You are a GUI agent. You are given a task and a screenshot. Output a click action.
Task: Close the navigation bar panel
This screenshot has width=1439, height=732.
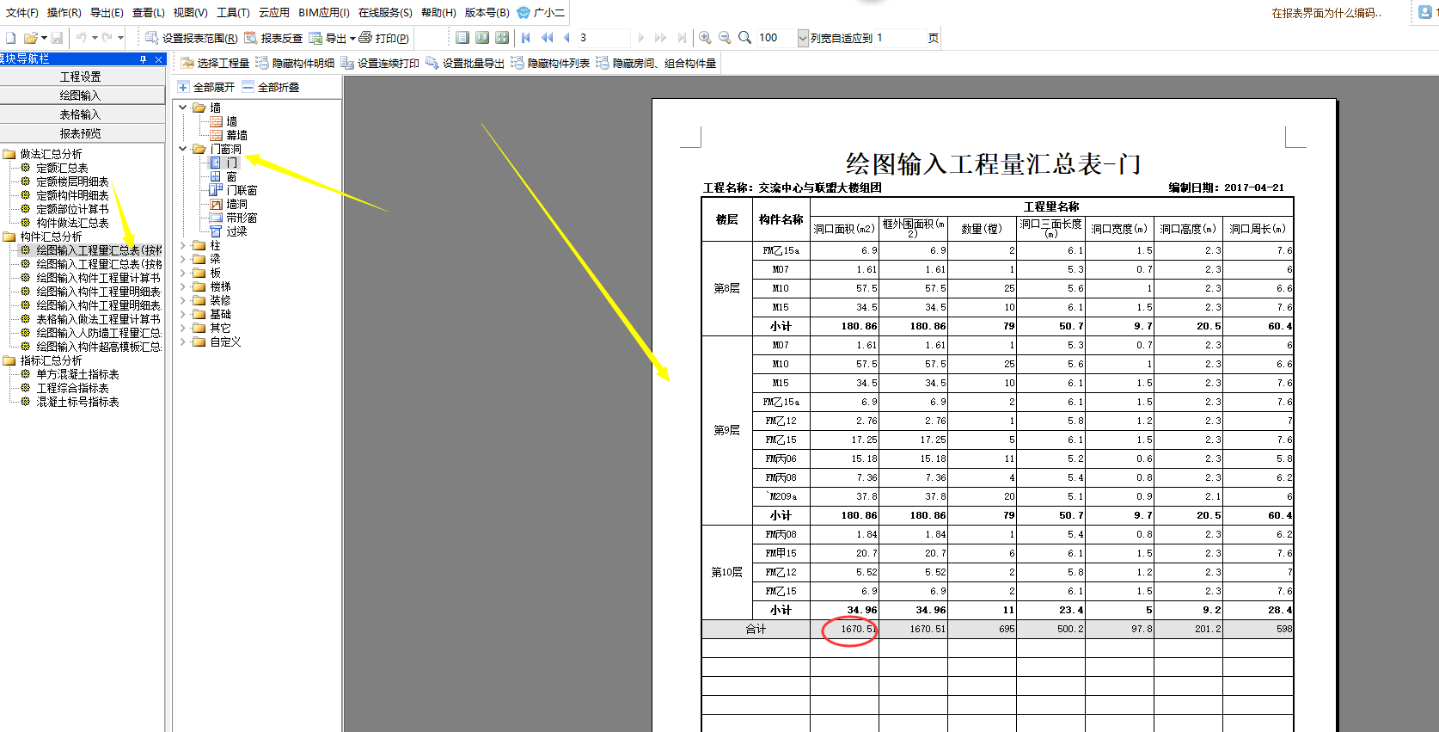tap(158, 58)
